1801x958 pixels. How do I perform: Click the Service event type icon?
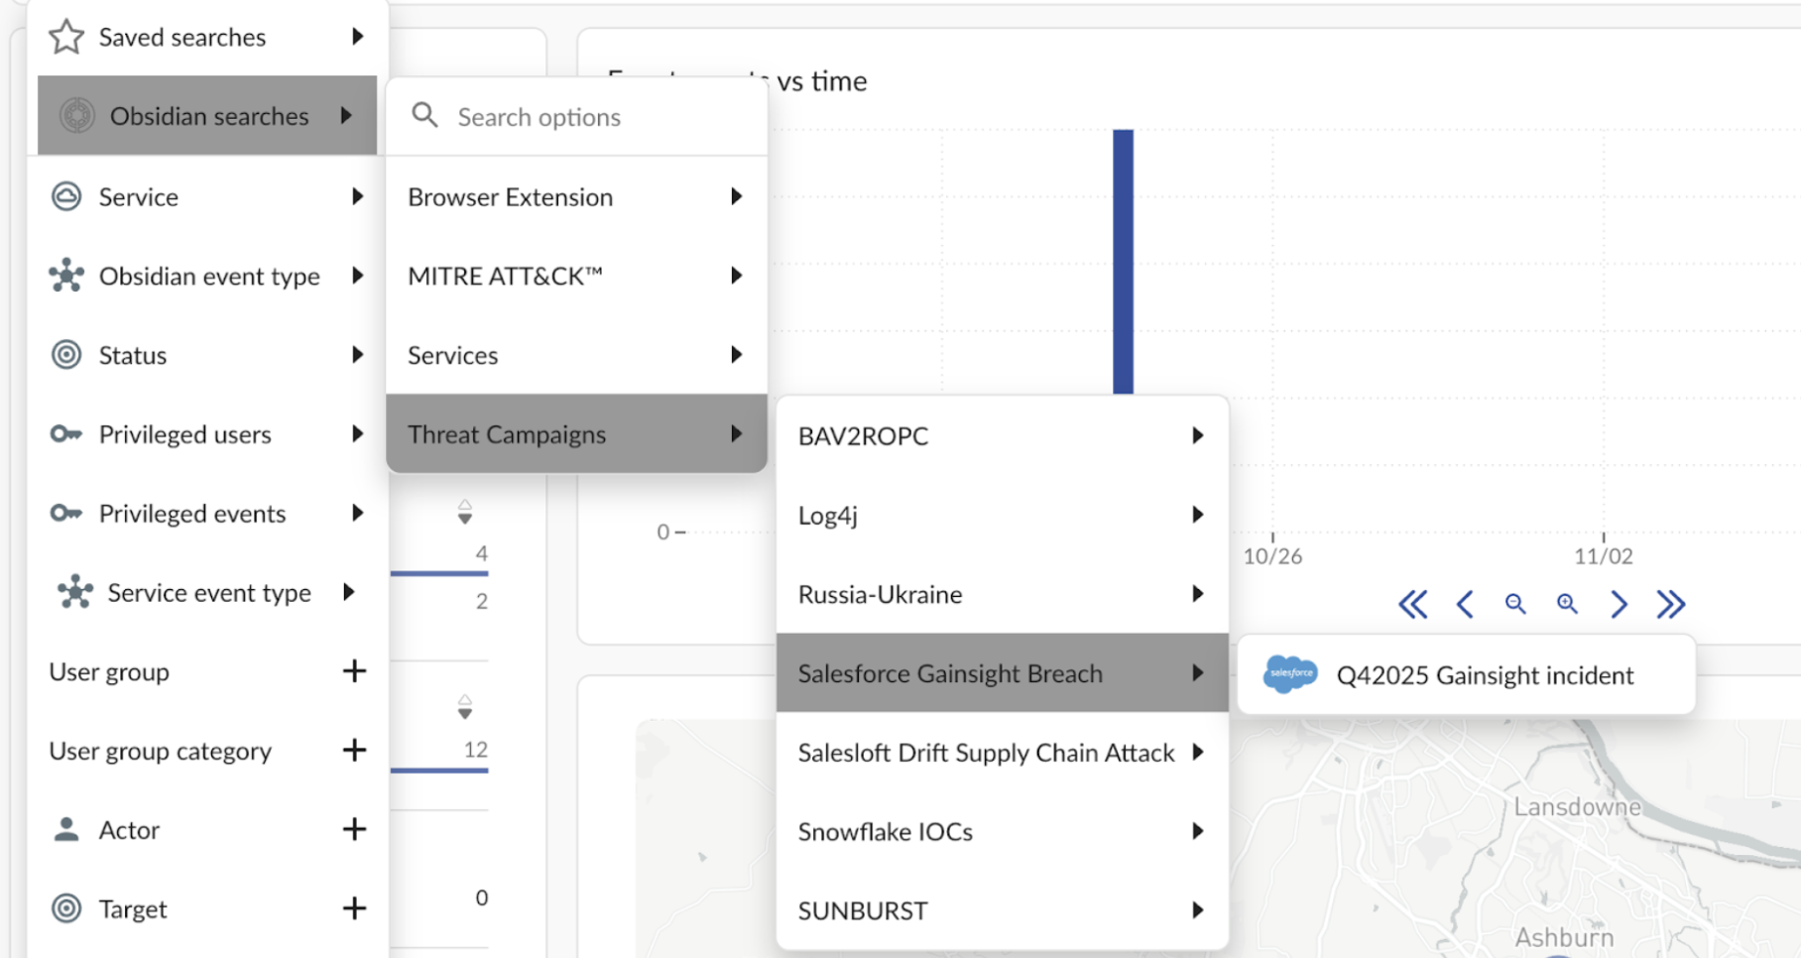coord(75,592)
